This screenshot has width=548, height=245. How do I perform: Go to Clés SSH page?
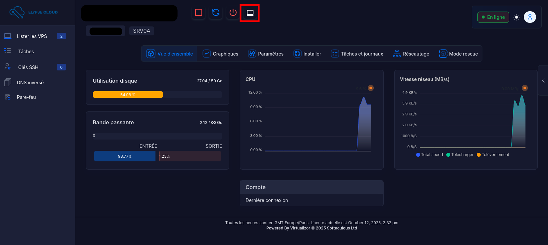coord(28,67)
